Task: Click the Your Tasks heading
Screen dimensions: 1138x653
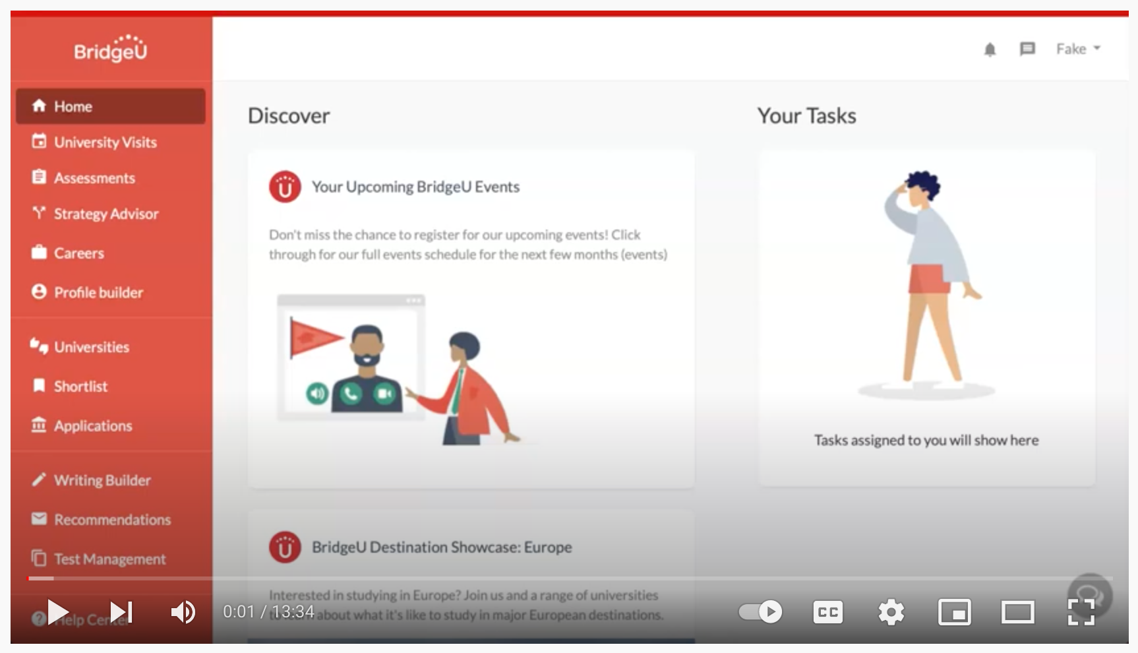Action: click(806, 116)
